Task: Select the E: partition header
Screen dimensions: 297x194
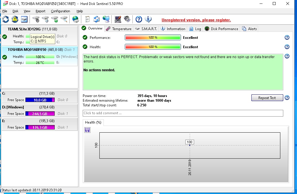Action: click(x=39, y=121)
